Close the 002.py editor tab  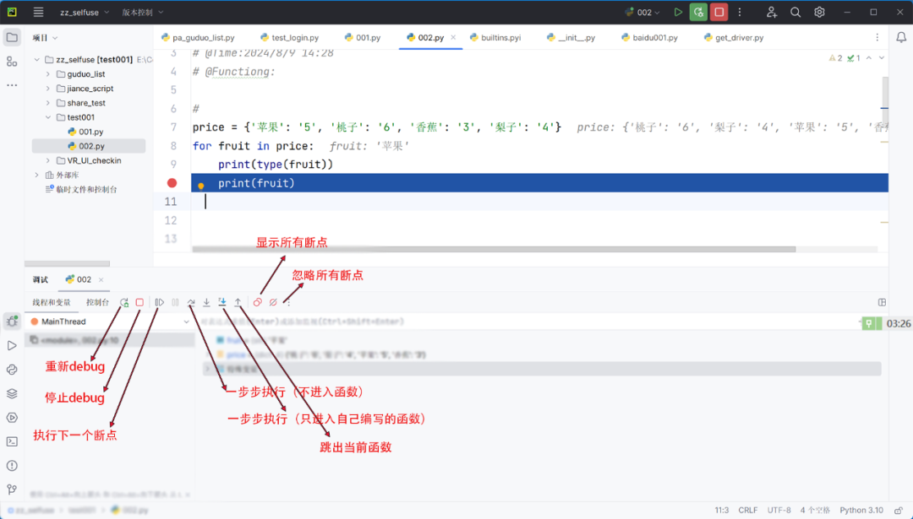(x=453, y=37)
